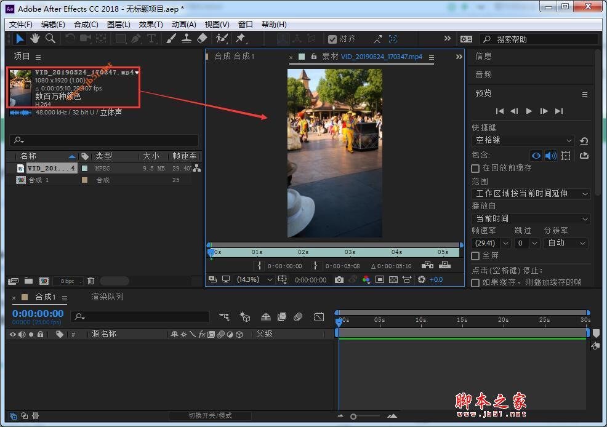The image size is (607, 427).
Task: Toggle audio inclusion speaker icon in preview
Action: pos(550,156)
